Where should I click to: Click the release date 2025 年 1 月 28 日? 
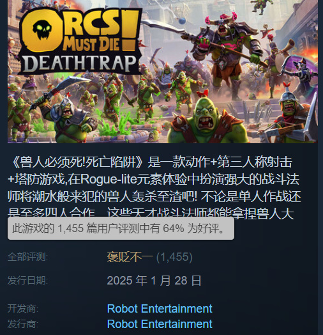point(154,280)
